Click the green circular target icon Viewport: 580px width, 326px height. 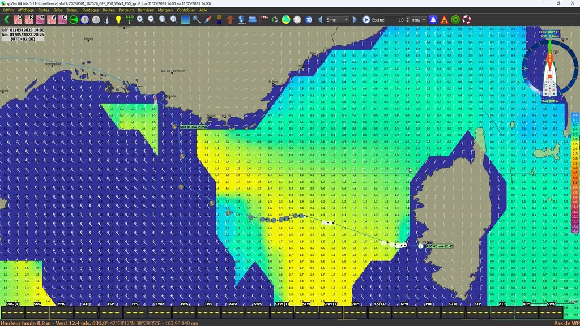click(455, 20)
